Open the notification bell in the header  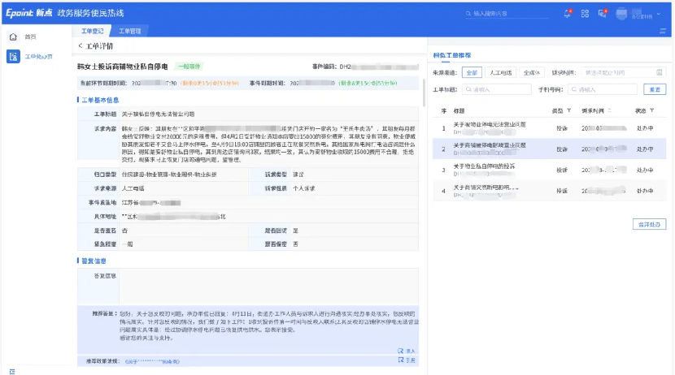pos(567,14)
